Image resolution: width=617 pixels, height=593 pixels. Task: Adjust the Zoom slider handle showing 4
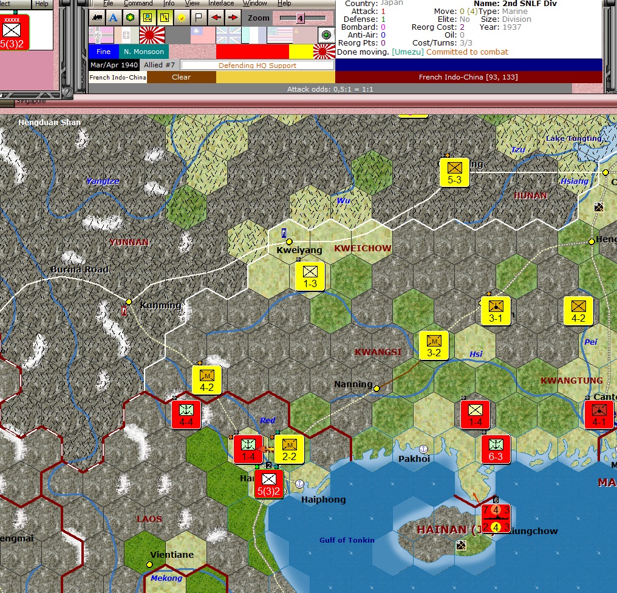[x=300, y=18]
